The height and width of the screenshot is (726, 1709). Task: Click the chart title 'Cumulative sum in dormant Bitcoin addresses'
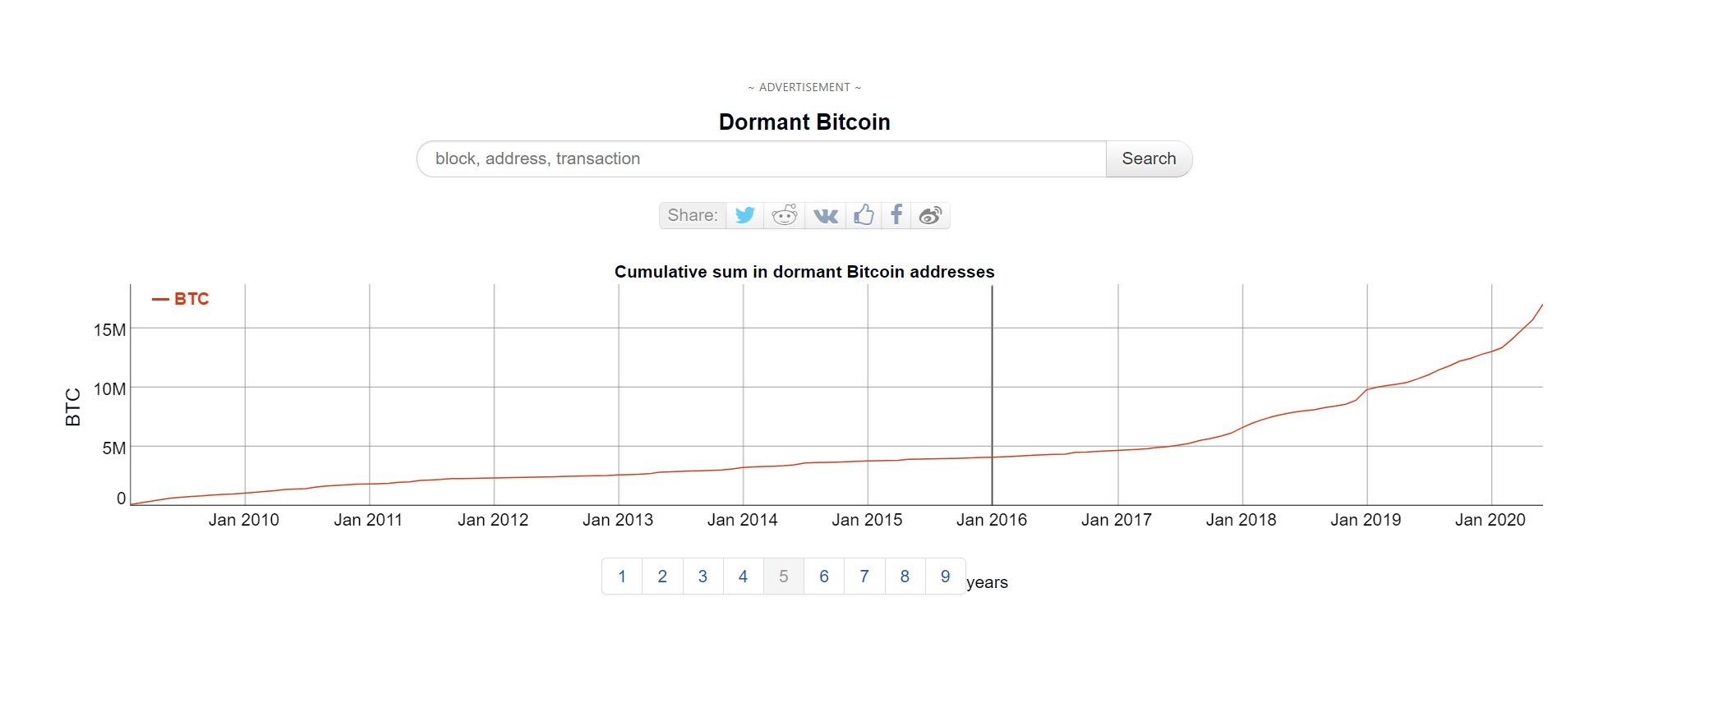point(804,272)
